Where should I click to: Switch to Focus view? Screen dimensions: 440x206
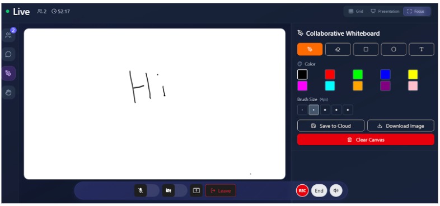pyautogui.click(x=416, y=12)
